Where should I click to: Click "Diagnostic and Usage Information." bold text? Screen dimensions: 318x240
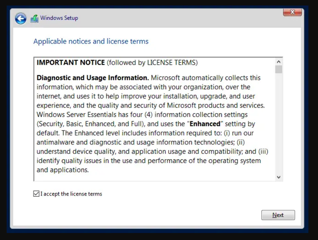click(x=93, y=78)
